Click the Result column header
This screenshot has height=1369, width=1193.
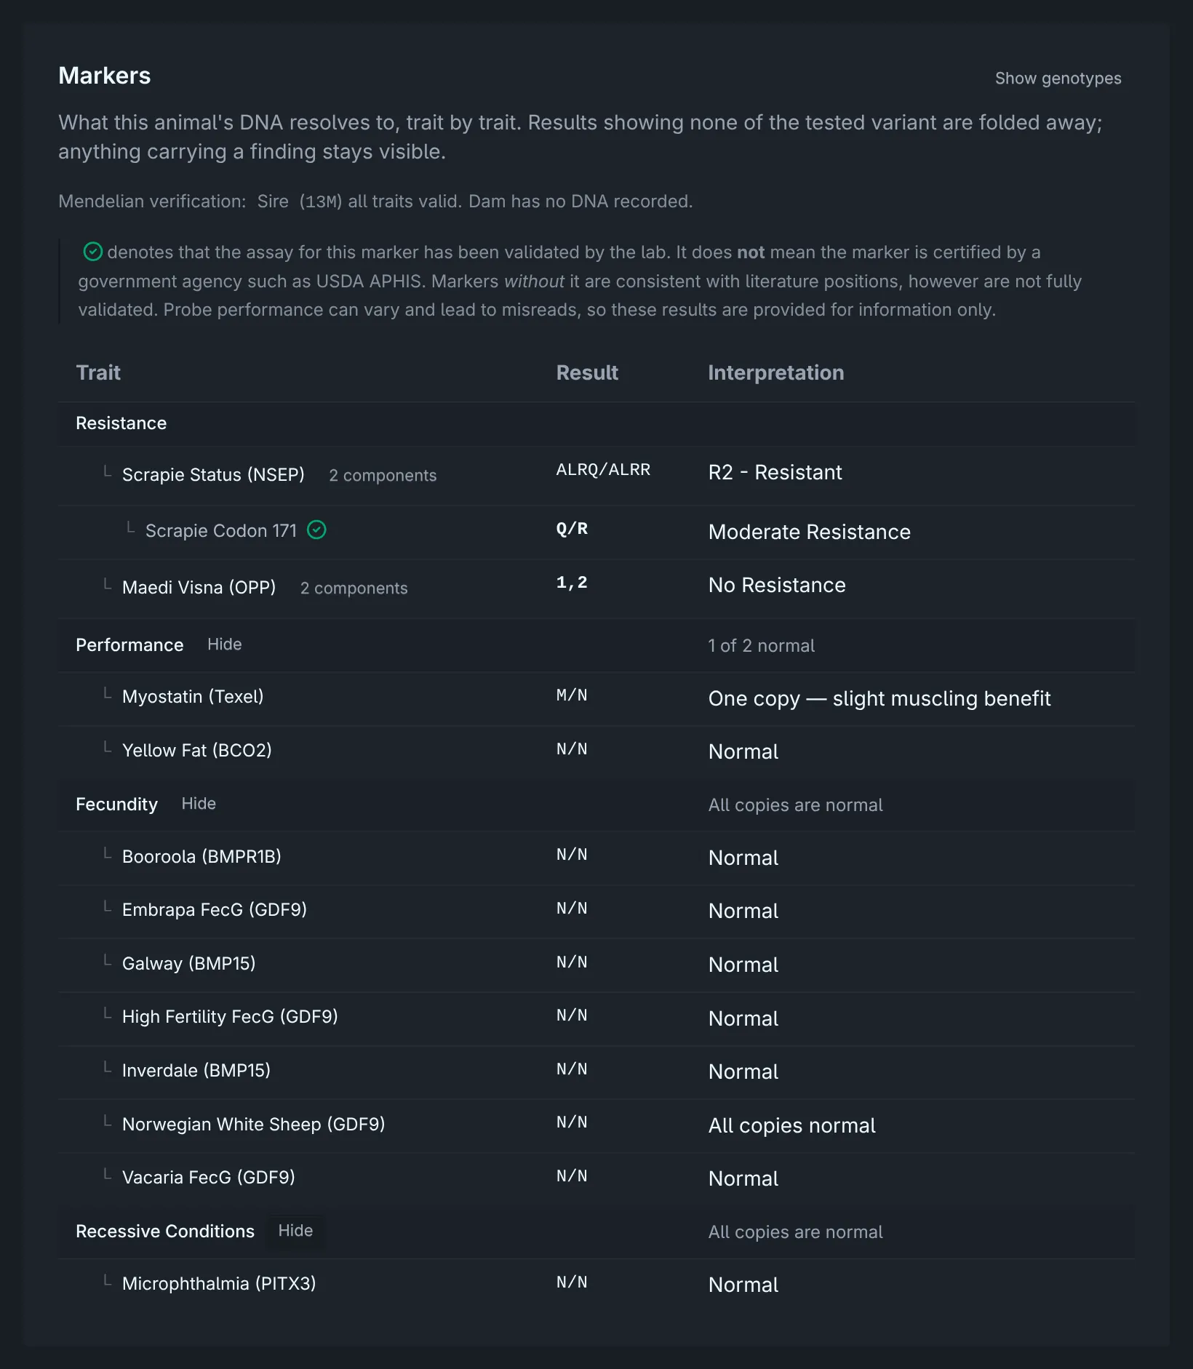tap(587, 373)
